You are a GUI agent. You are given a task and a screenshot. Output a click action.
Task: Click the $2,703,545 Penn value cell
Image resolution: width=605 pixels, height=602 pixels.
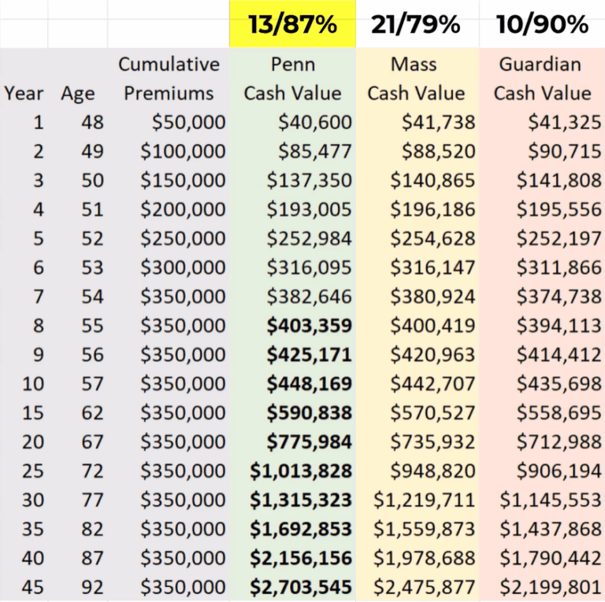(292, 587)
